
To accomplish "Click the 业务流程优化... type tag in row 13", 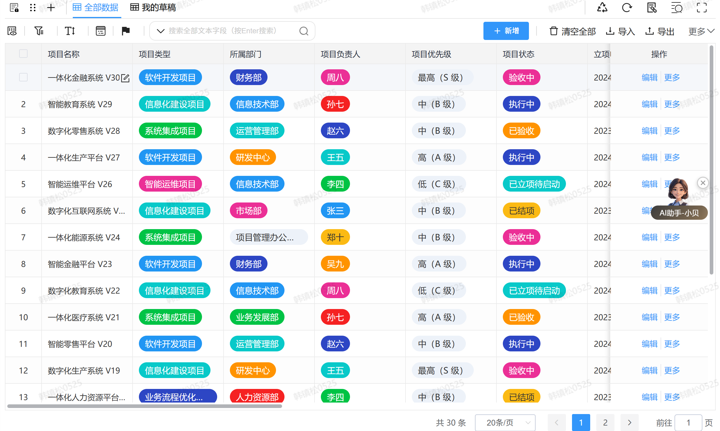I will click(x=178, y=396).
